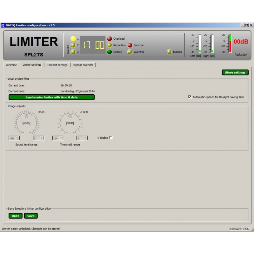Image resolution: width=254 pixels, height=254 pixels.
Task: Click the Bypass LED indicator
Action: (x=169, y=52)
